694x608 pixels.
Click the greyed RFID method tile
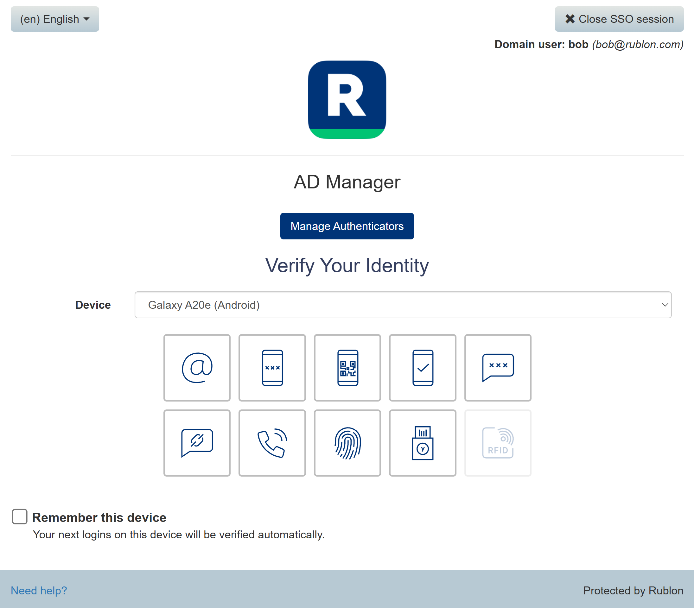[498, 443]
